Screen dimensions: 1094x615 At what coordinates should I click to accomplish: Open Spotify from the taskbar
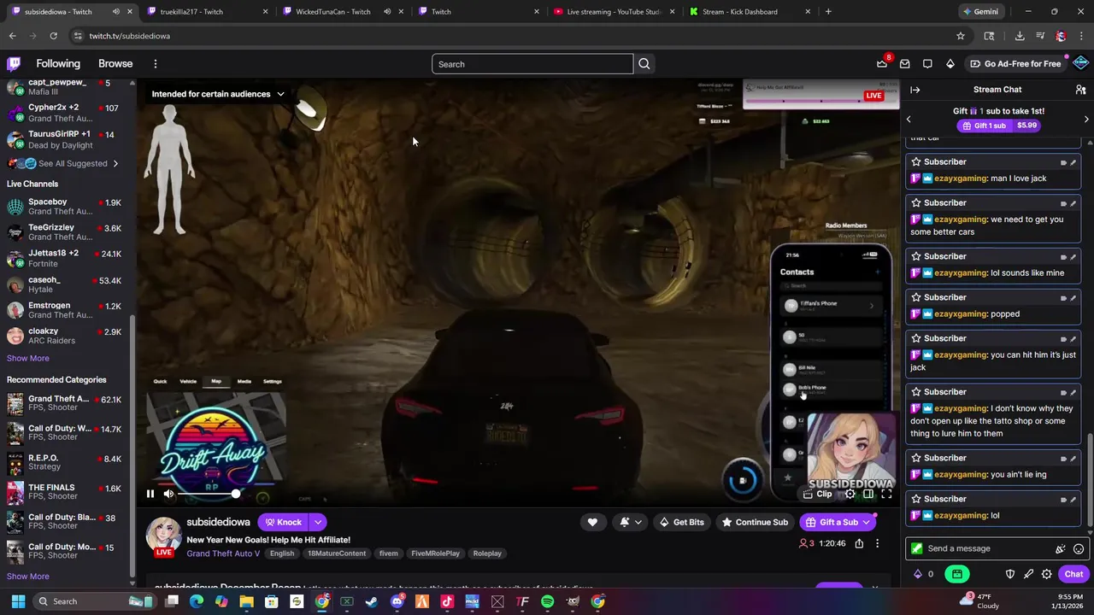548,601
